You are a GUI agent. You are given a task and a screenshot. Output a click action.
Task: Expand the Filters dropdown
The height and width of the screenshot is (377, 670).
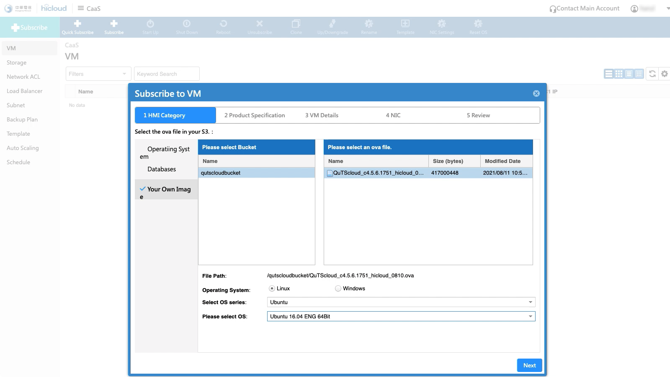click(x=98, y=74)
